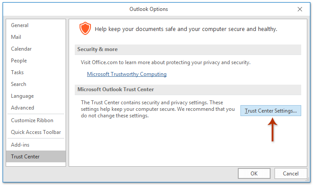
Task: Click the orange shield security icon
Action: (85, 28)
